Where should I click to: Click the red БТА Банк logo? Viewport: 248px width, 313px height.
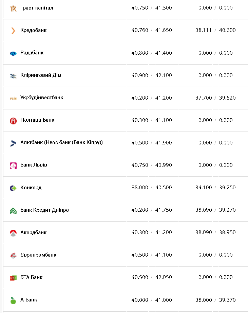[x=13, y=278]
